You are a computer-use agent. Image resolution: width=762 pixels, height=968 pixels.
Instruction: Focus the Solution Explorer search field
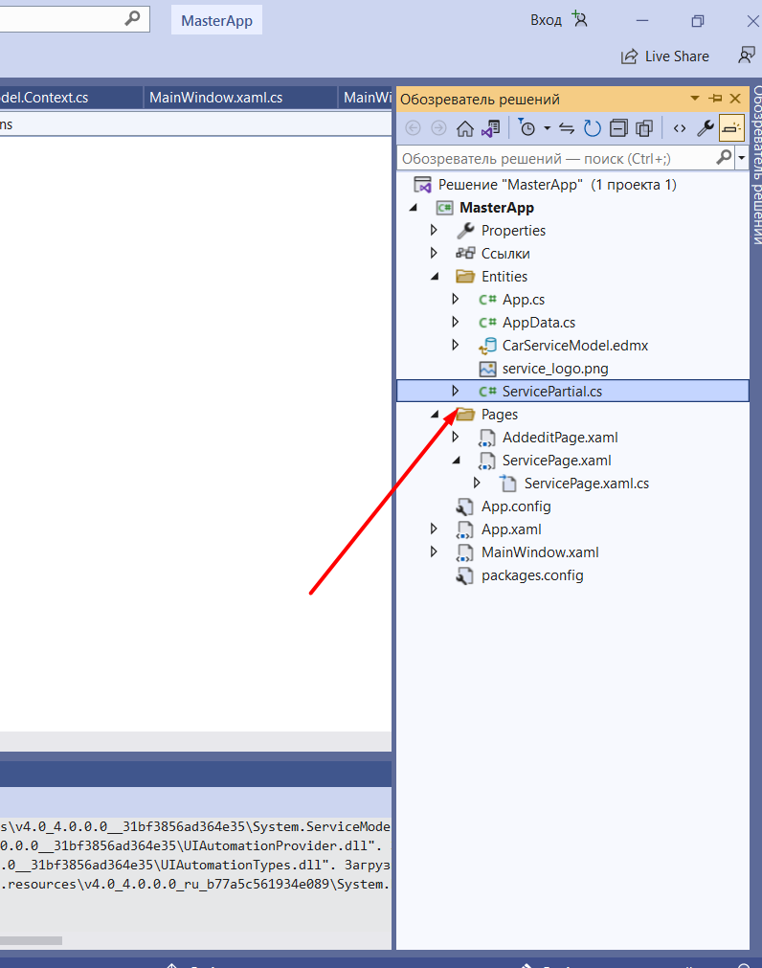click(x=555, y=159)
